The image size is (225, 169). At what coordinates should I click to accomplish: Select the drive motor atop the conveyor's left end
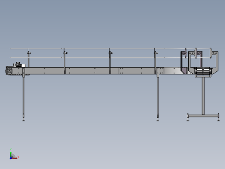pyautogui.click(x=19, y=65)
